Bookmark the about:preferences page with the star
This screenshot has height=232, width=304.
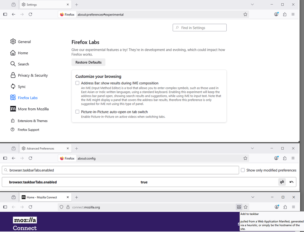[245, 14]
